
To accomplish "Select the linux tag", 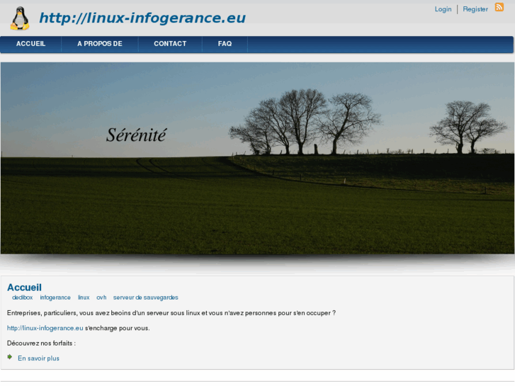I will [84, 297].
